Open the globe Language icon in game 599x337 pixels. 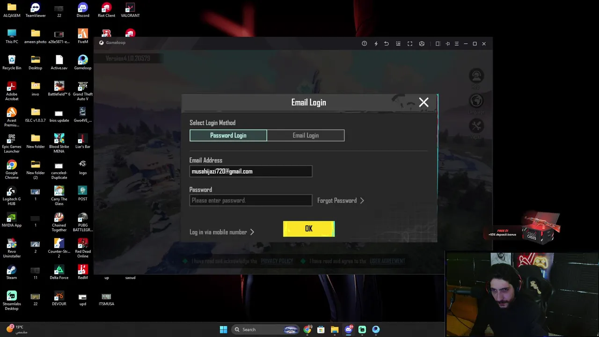tap(476, 102)
